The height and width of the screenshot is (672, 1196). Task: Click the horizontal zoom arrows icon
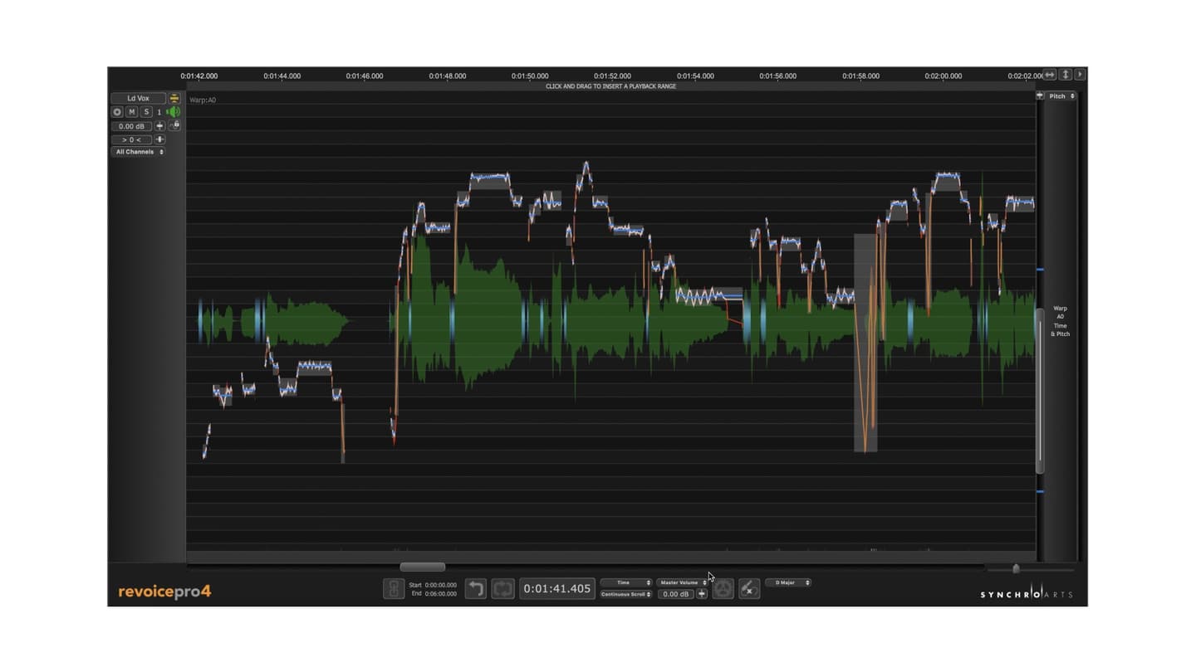(x=1050, y=75)
